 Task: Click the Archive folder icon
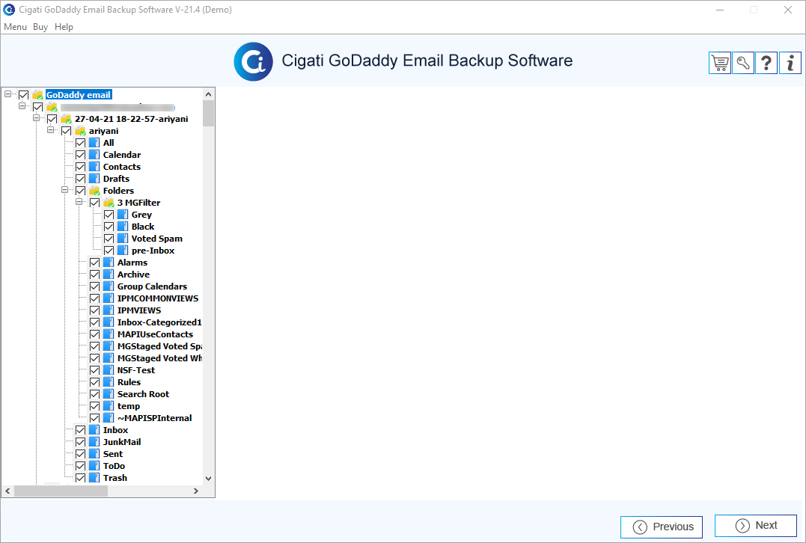[x=109, y=274]
